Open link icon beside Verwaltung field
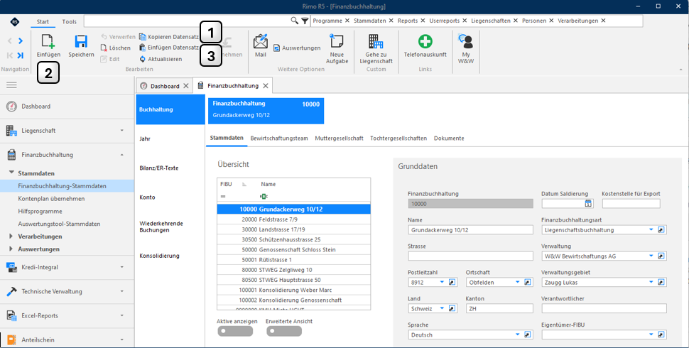 661,256
